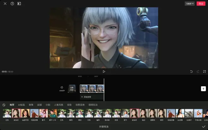Choose the first 日系 effect thumbnail
208x130 pixels.
(7, 114)
